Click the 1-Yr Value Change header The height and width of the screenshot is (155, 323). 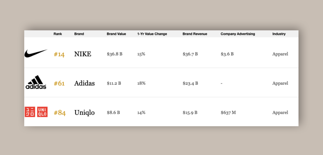[152, 34]
